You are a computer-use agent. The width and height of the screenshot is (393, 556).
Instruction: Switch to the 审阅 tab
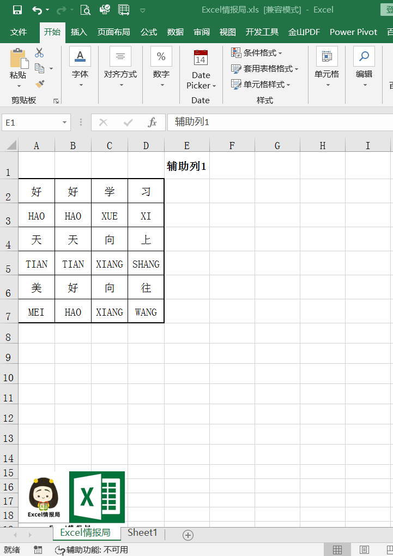(x=202, y=32)
